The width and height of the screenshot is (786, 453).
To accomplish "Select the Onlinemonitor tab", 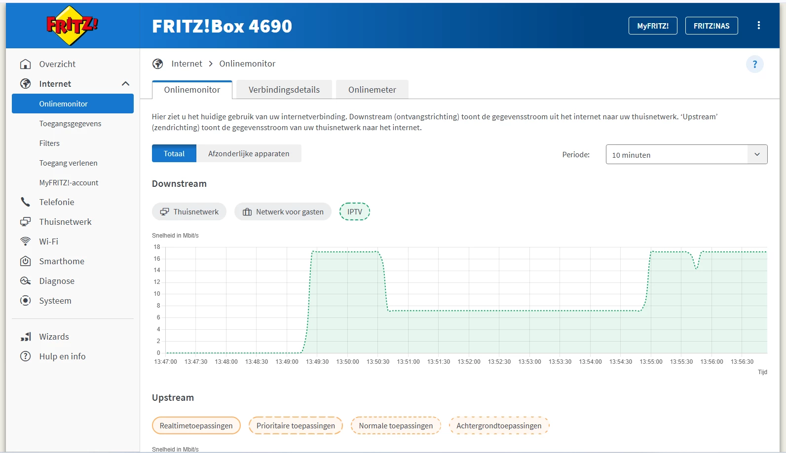I will point(192,90).
